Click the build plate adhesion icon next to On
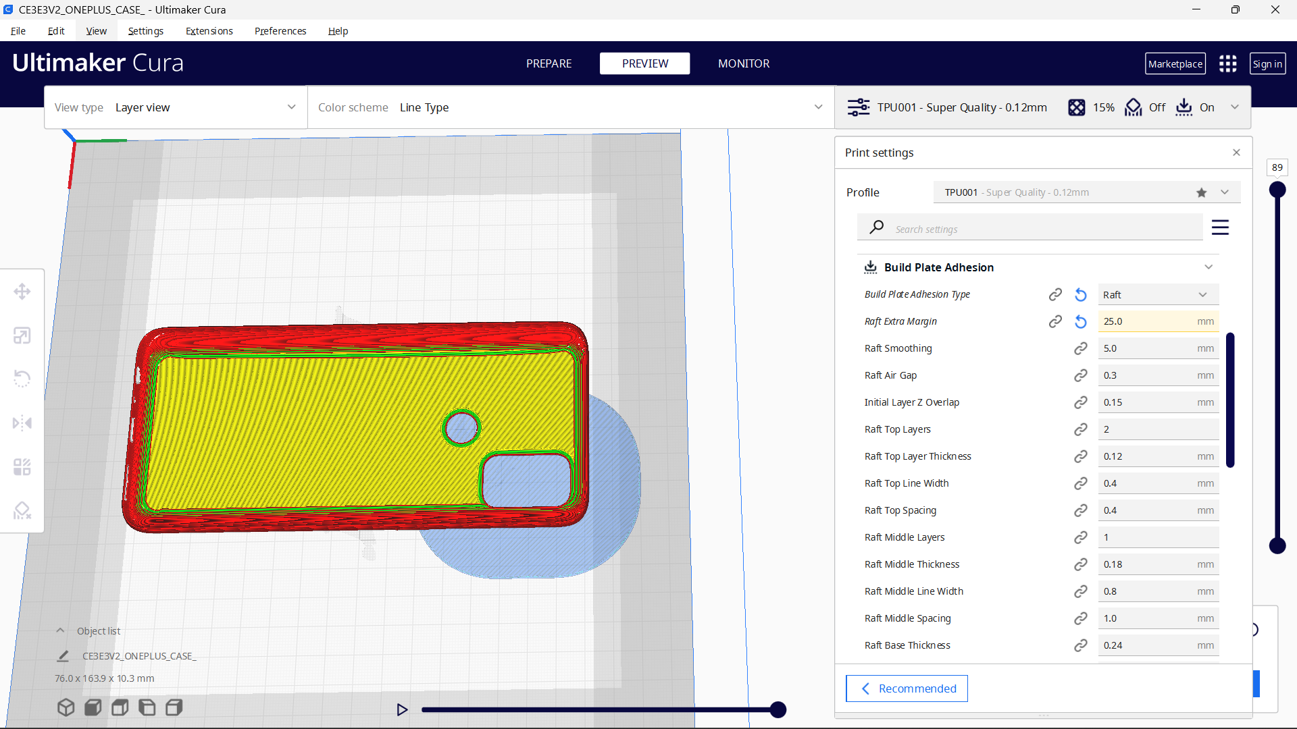 coord(1184,107)
